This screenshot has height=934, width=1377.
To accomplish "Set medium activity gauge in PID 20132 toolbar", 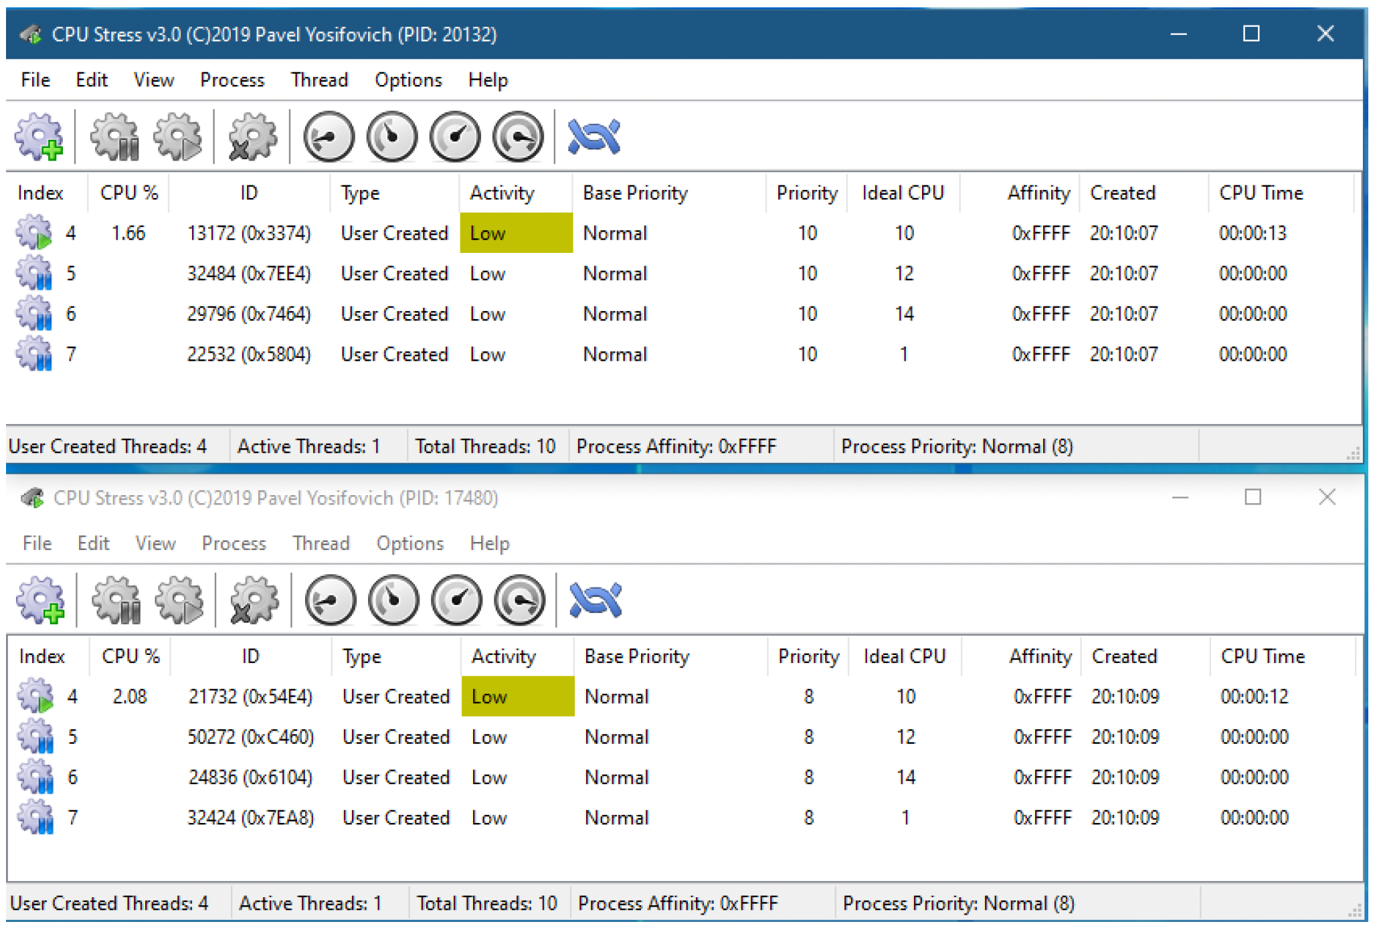I will (x=392, y=136).
